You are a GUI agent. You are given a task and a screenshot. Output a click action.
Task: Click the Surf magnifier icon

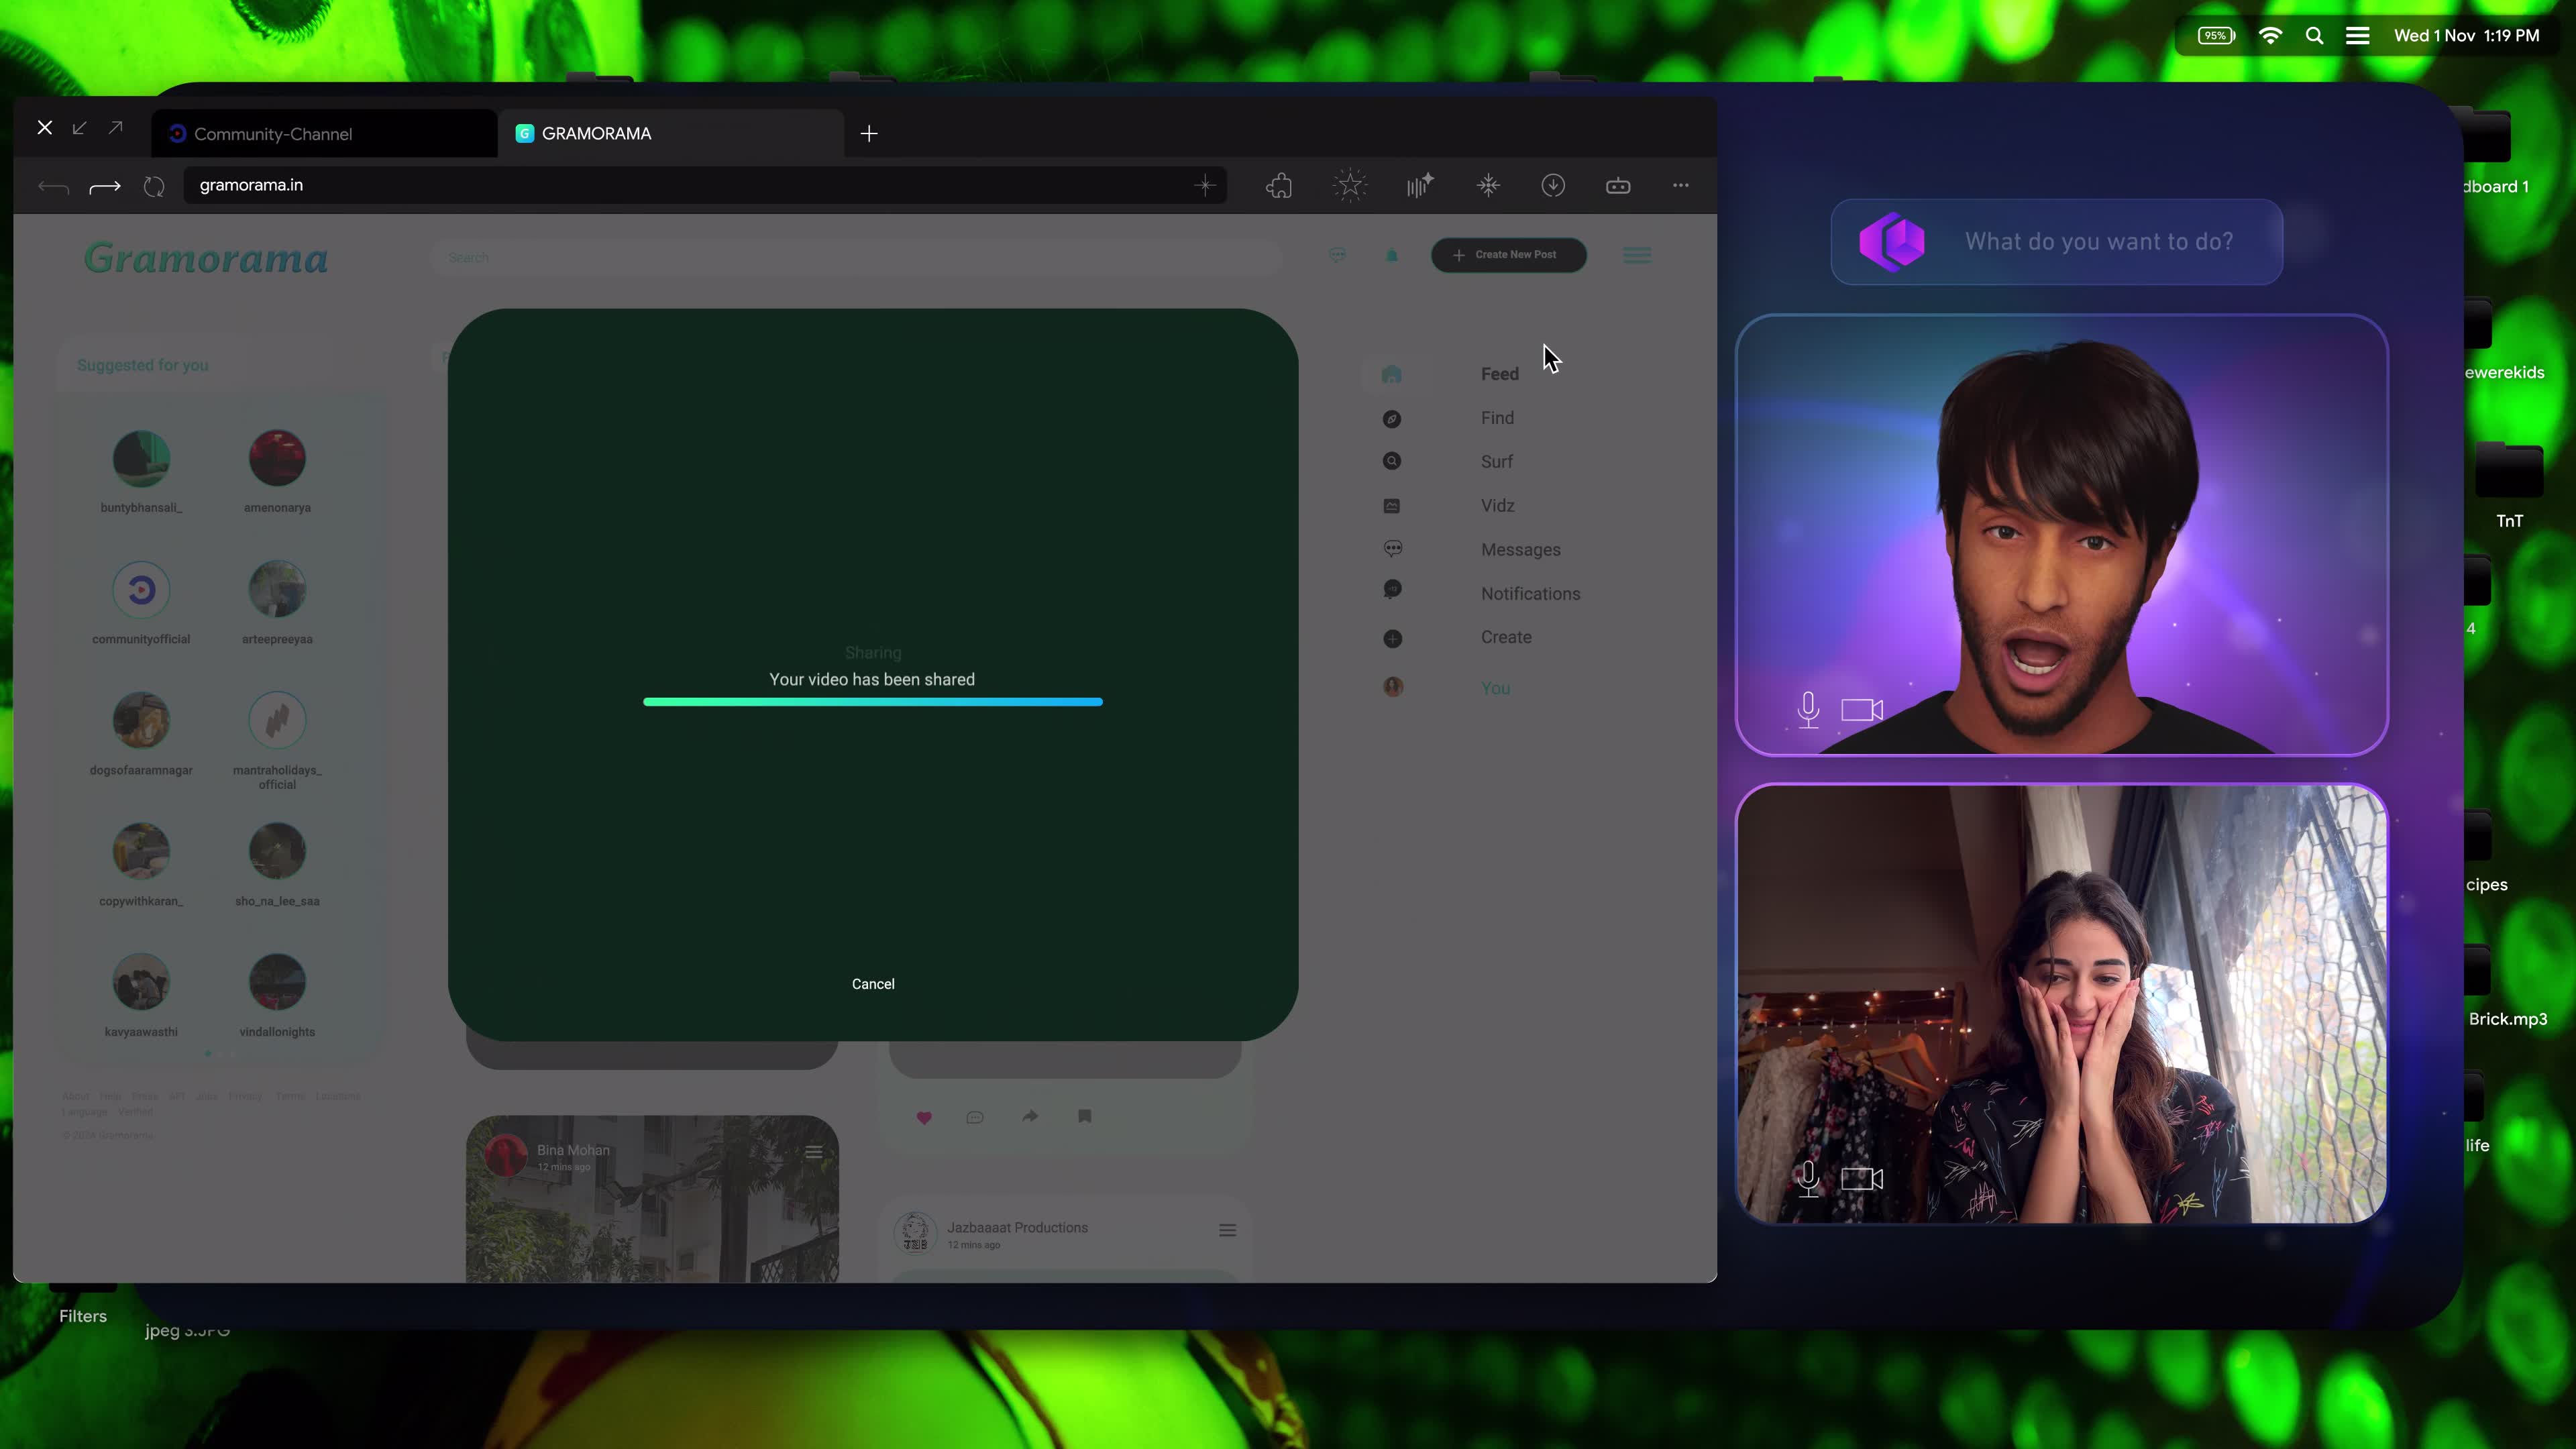click(1392, 461)
